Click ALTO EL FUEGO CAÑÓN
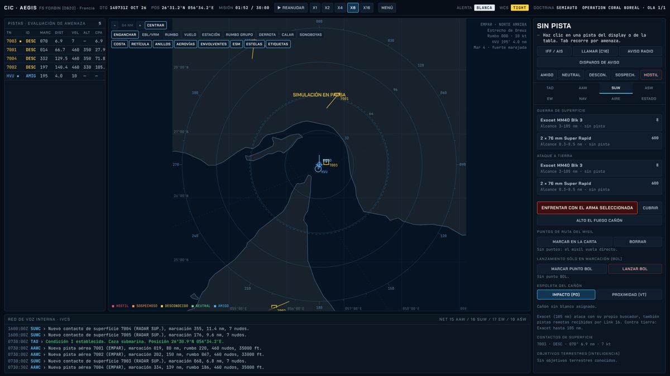 click(600, 221)
